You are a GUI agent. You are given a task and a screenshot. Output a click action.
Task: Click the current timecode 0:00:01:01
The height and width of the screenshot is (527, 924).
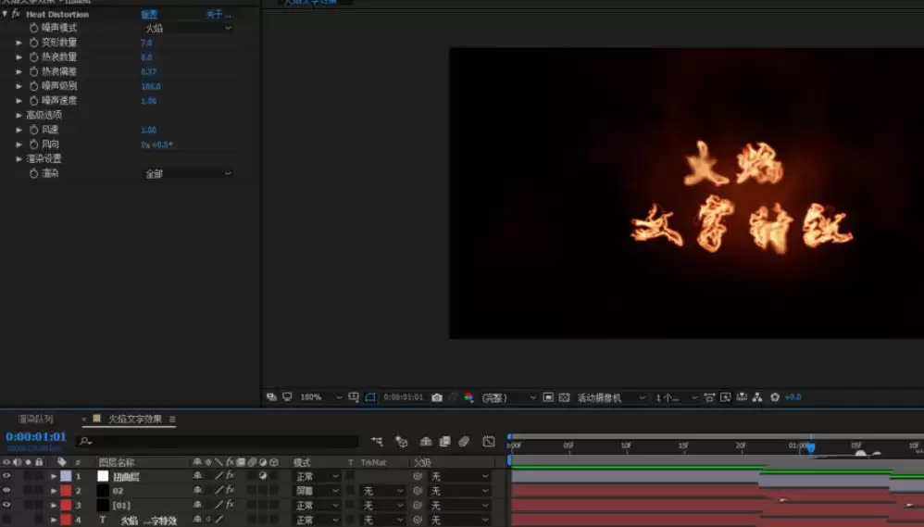(x=36, y=437)
